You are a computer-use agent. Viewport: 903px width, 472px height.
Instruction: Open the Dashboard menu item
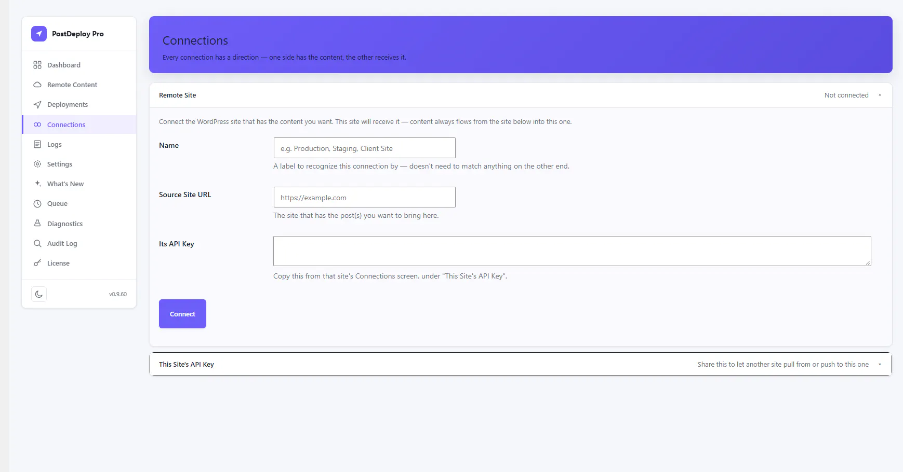pyautogui.click(x=79, y=65)
